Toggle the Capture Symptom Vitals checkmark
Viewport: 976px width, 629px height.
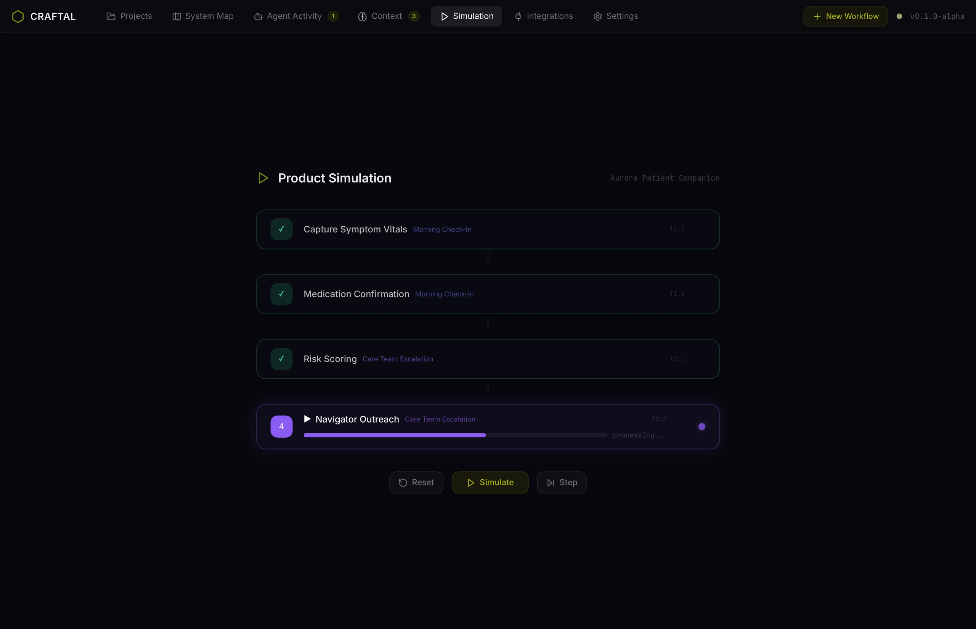point(282,229)
